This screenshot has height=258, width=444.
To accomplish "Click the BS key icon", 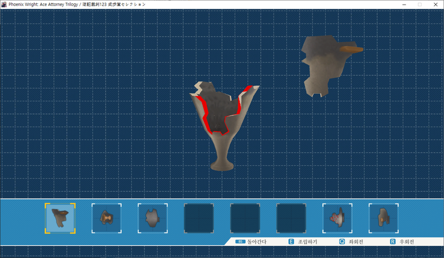I will tap(240, 241).
